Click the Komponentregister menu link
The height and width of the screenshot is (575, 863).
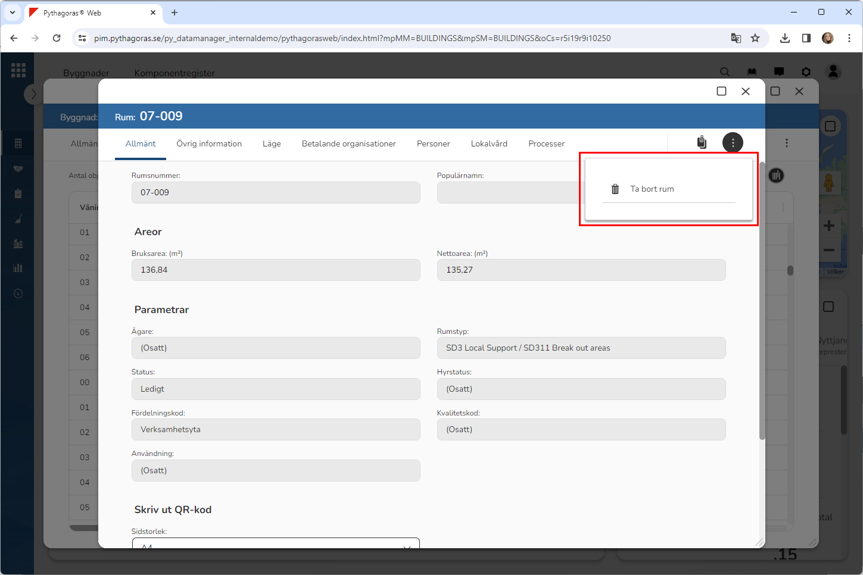tap(175, 73)
